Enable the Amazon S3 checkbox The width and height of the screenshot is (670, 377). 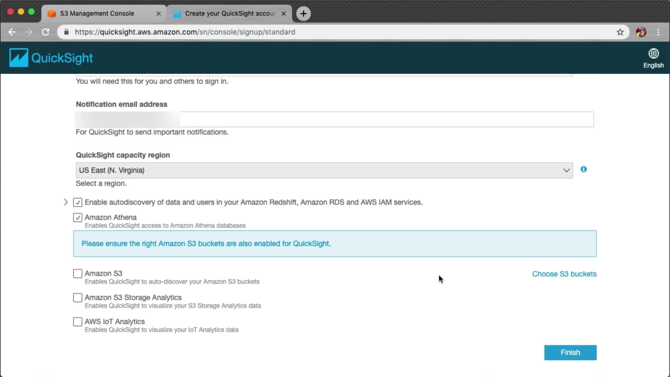77,274
